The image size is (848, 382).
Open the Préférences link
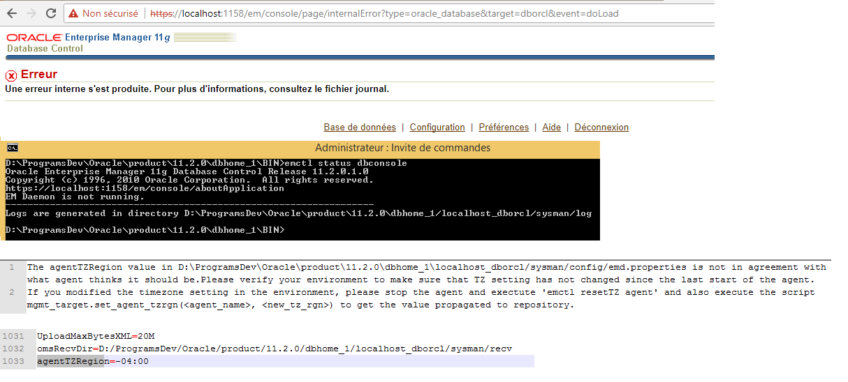point(504,128)
